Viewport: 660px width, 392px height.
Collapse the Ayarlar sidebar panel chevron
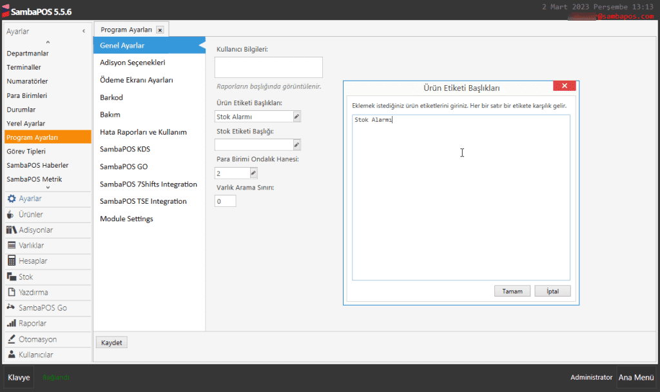click(84, 32)
